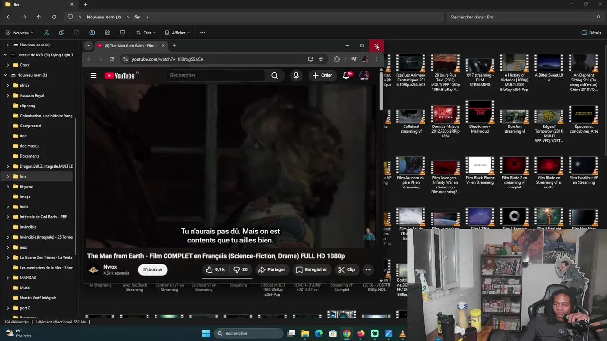Focus the YouTube Rechercher search field
607x341 pixels.
214,75
